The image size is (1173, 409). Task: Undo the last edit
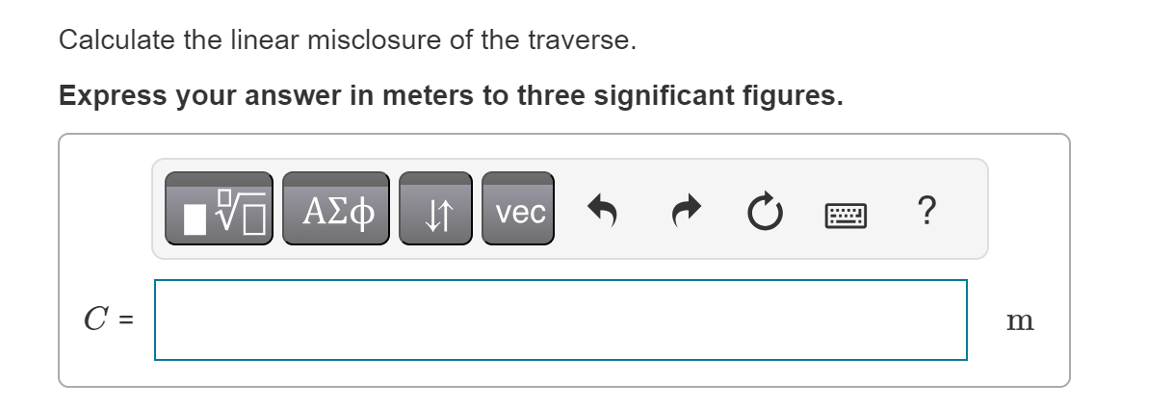pos(603,209)
